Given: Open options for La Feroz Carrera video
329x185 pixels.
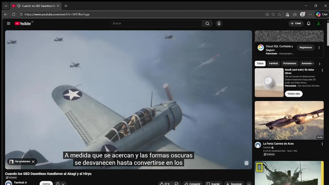Looking at the screenshot, I should click(x=322, y=144).
